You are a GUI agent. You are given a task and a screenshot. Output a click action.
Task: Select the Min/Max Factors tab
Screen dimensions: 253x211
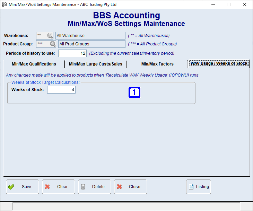pyautogui.click(x=157, y=64)
